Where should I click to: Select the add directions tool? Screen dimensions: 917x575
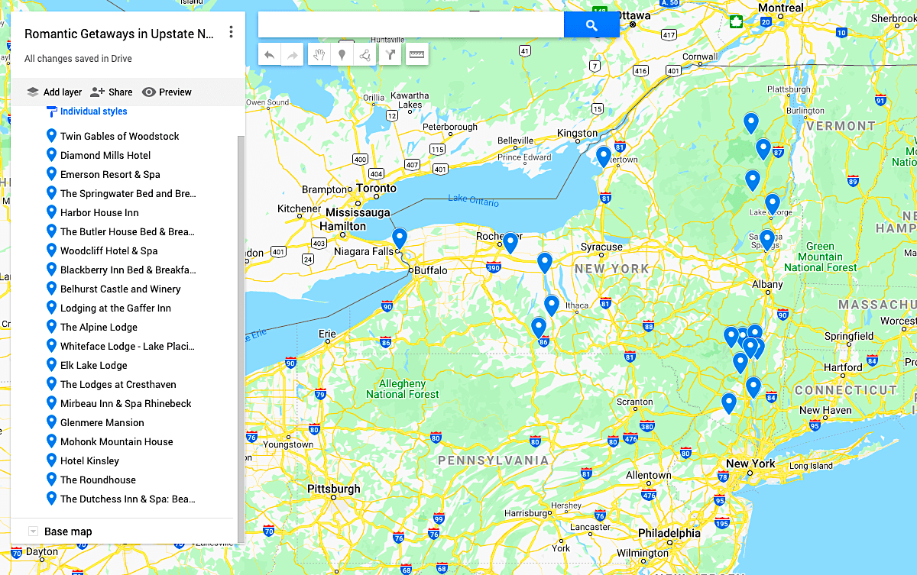390,55
